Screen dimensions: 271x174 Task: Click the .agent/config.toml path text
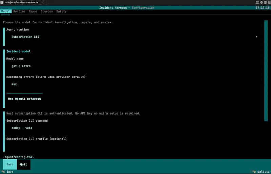pyautogui.click(x=19, y=157)
